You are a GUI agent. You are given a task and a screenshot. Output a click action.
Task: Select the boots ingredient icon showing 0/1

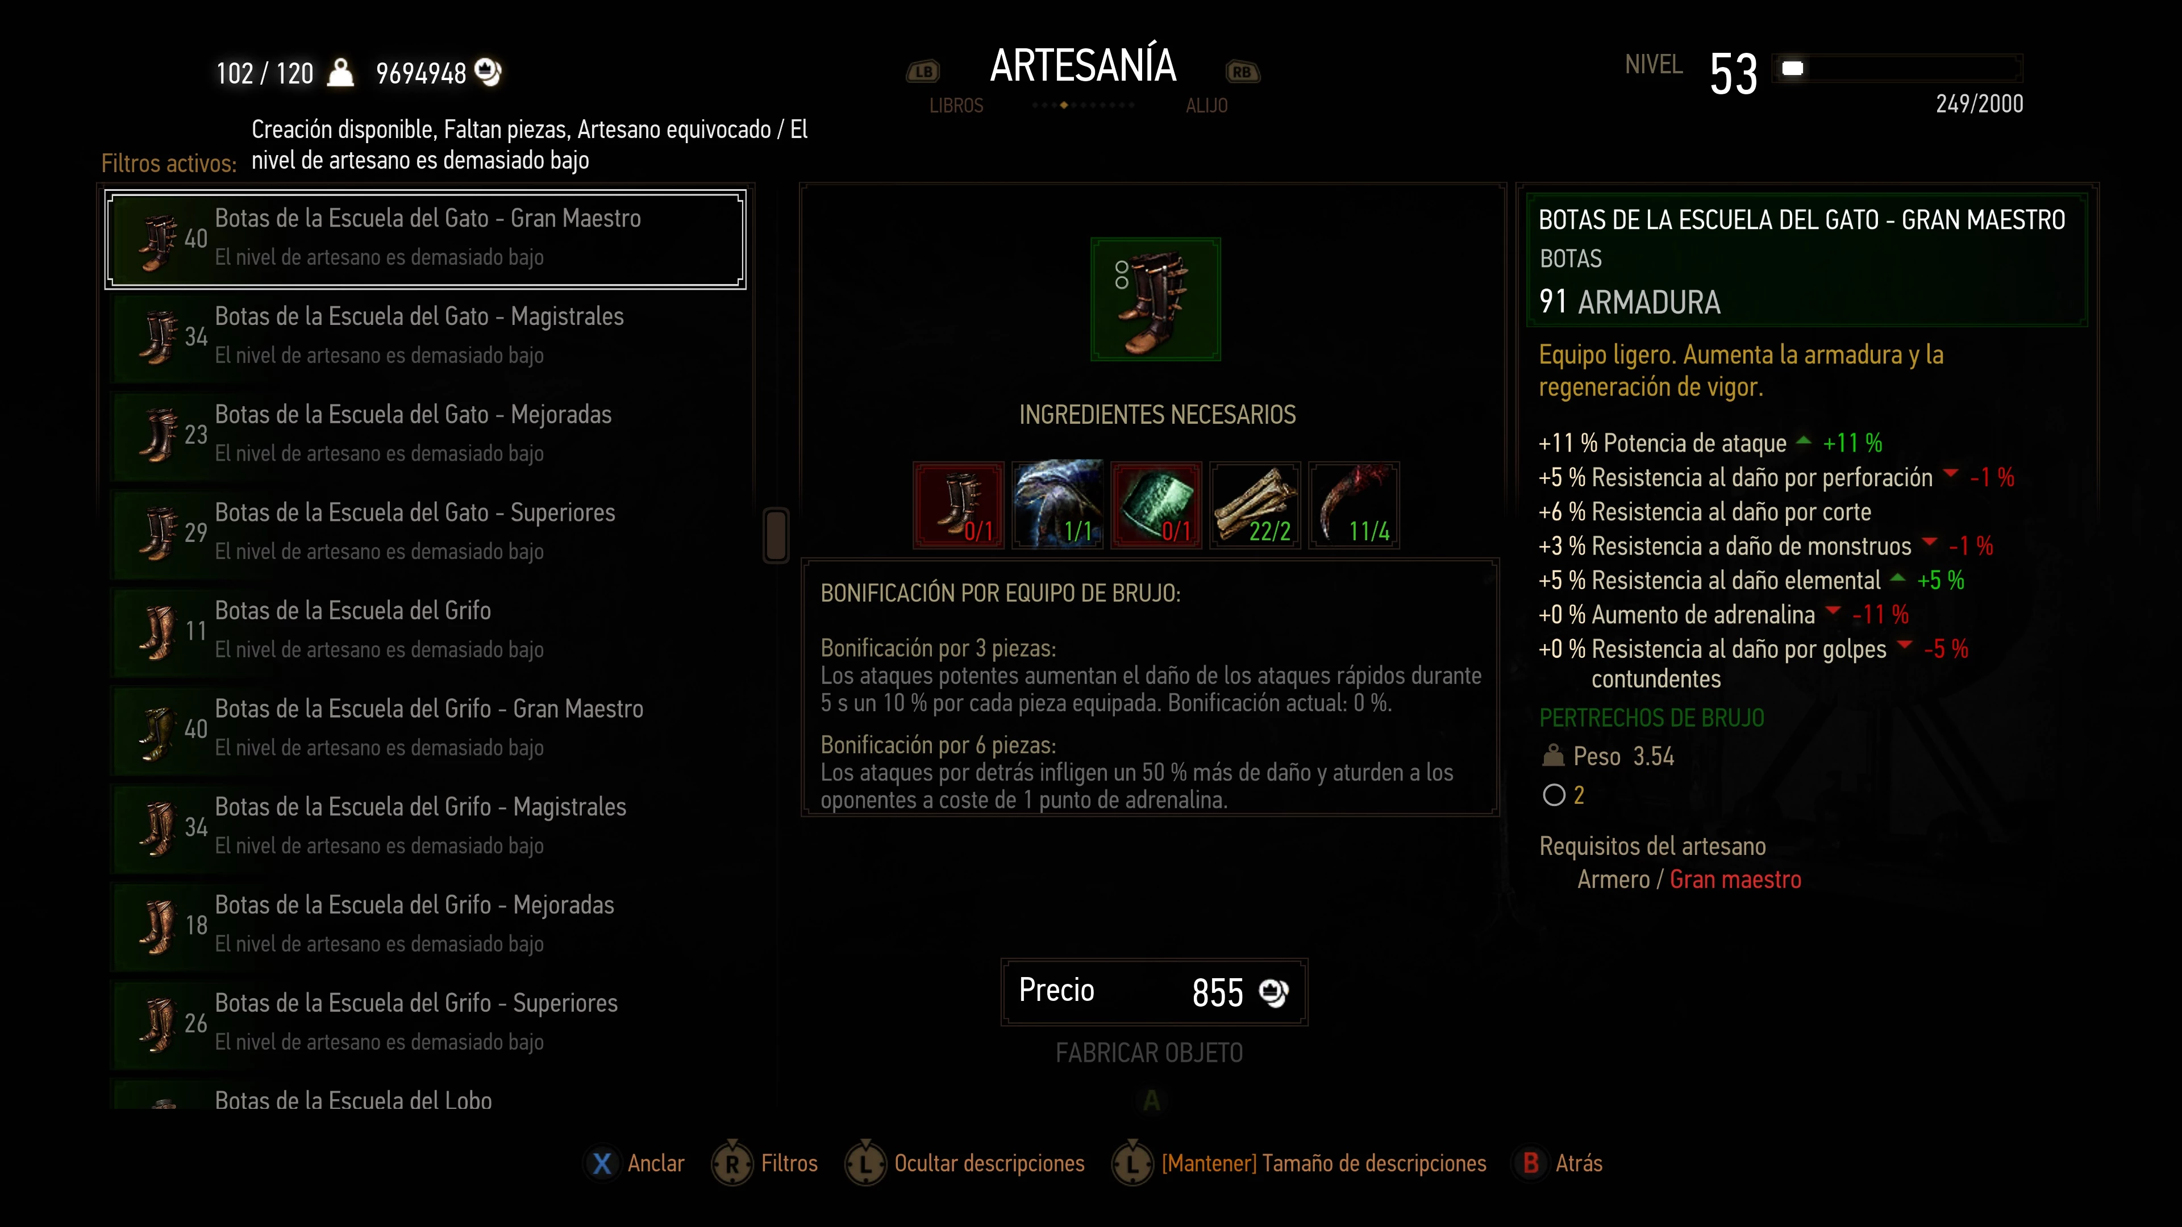pos(959,504)
